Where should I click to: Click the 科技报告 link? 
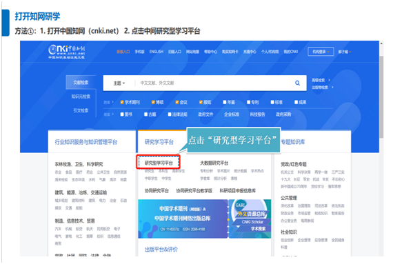click(257, 114)
